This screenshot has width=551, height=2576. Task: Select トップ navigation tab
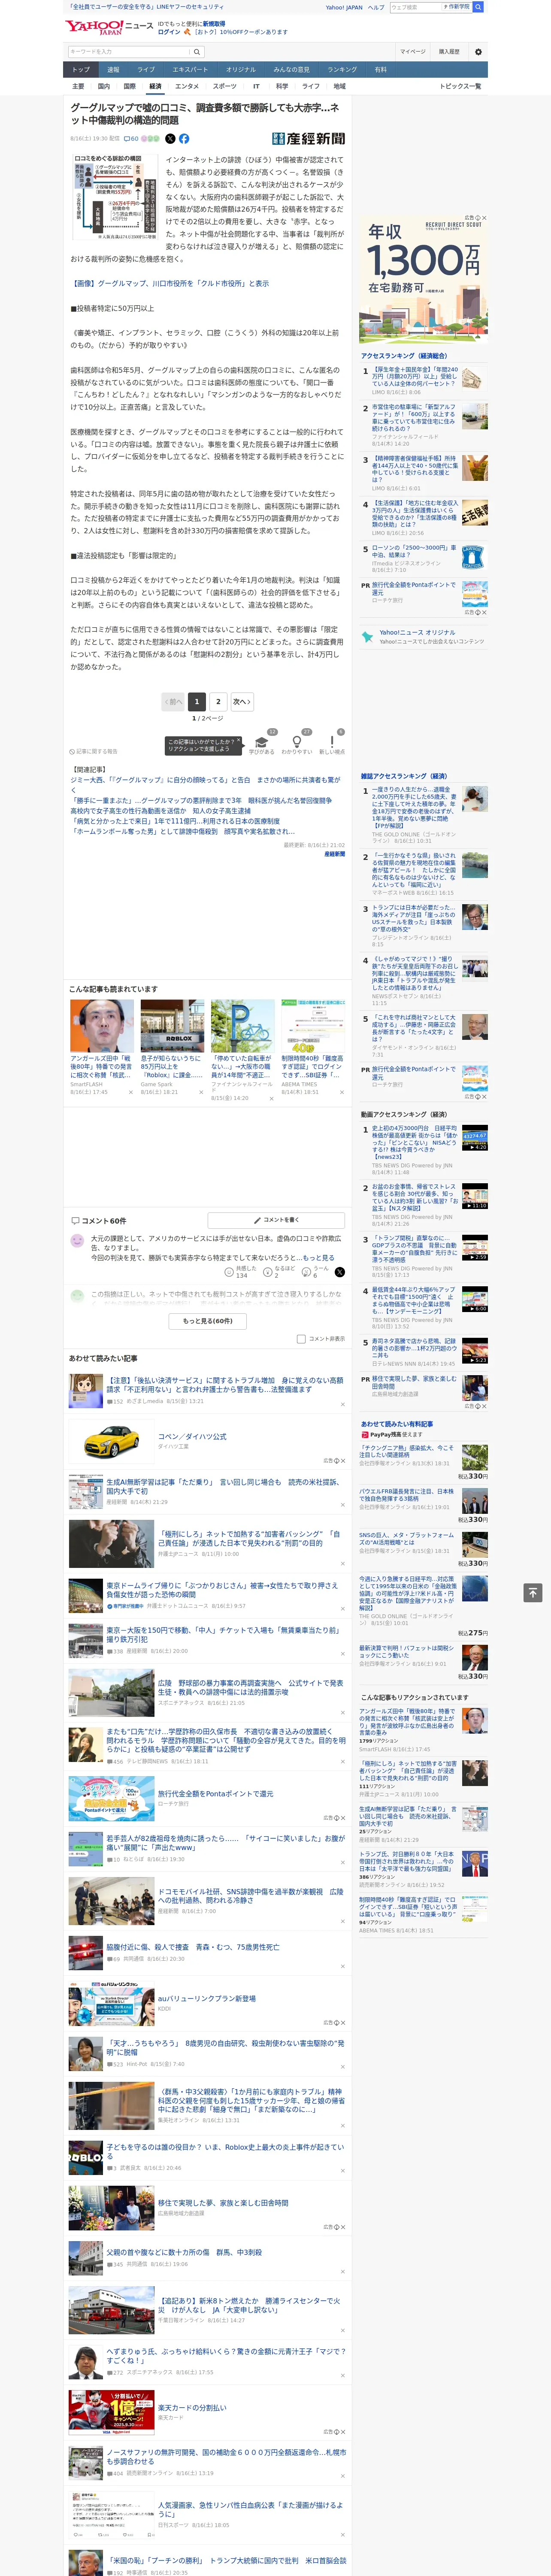(81, 69)
